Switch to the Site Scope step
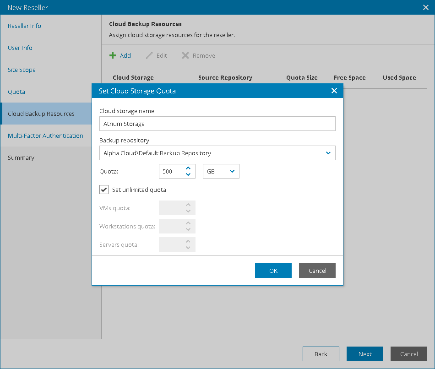Viewport: 435px width, 369px height. click(x=22, y=70)
